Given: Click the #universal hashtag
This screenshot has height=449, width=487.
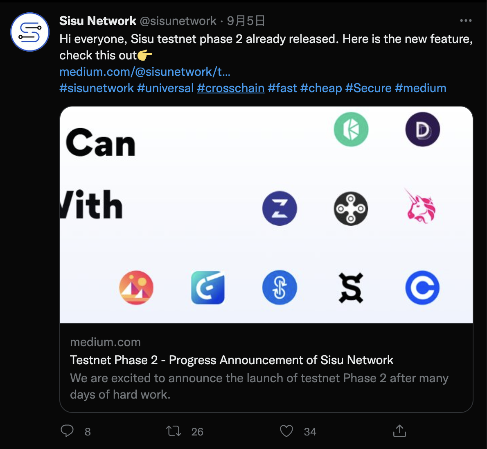Looking at the screenshot, I should coord(165,88).
